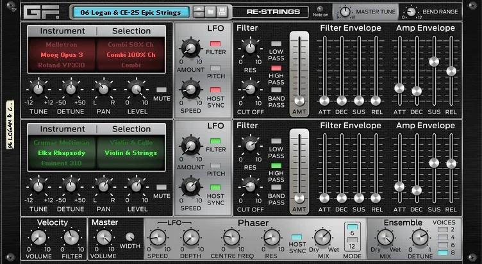Click the bottom layer filter Cut Off knob
The image size is (482, 264).
[x=250, y=186]
